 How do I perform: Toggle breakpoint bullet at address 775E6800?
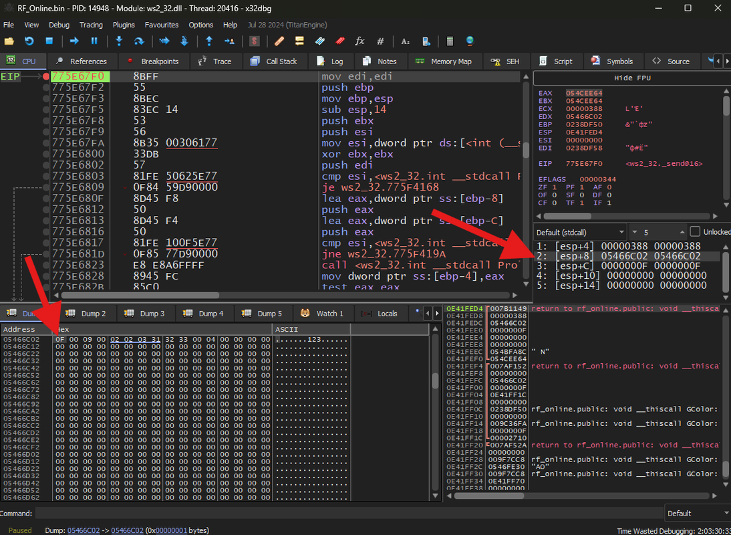(45, 154)
